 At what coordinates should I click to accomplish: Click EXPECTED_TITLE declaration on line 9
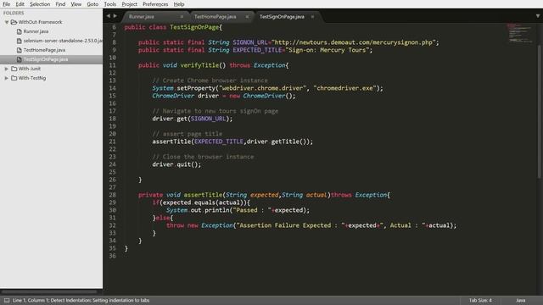255,50
